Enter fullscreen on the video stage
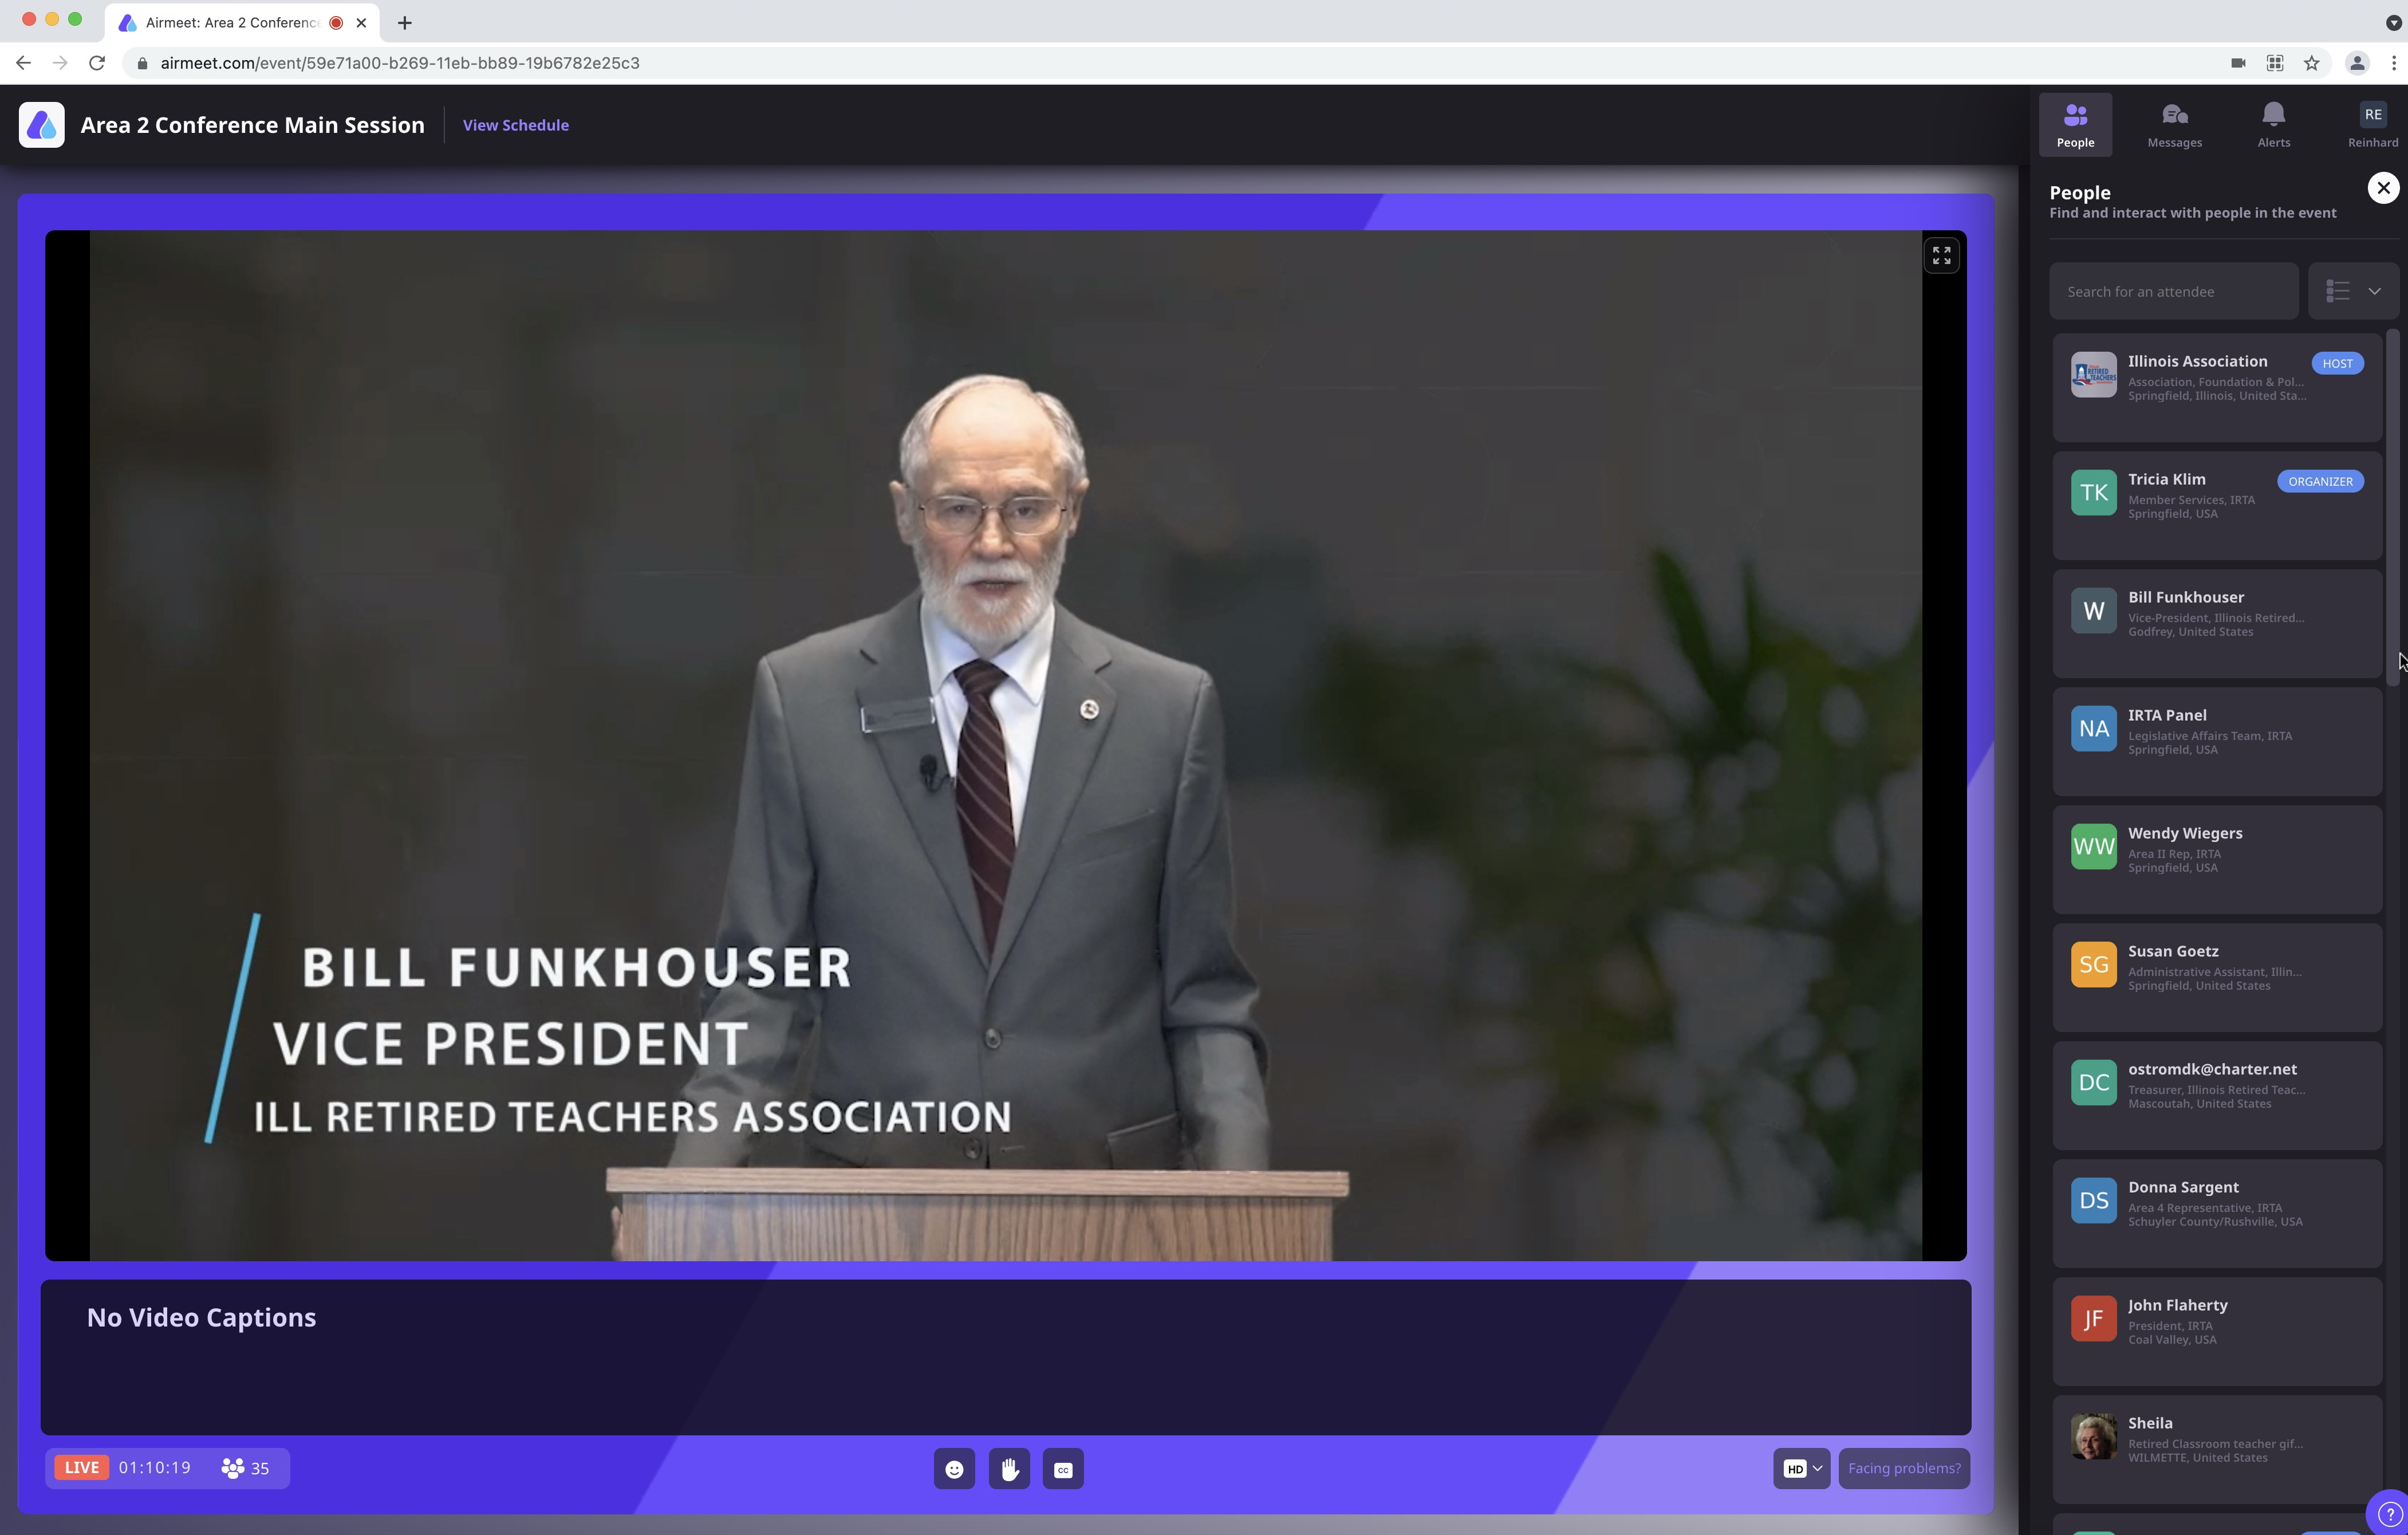Screen dimensions: 2408x1535 click(1941, 256)
